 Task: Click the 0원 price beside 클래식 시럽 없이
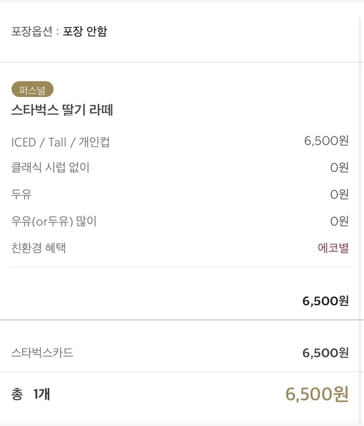pos(339,168)
